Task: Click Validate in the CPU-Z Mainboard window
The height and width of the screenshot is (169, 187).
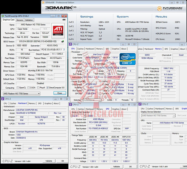Action: pos(49,161)
